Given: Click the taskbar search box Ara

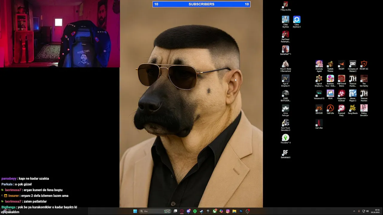Looking at the screenshot, I should (155, 211).
